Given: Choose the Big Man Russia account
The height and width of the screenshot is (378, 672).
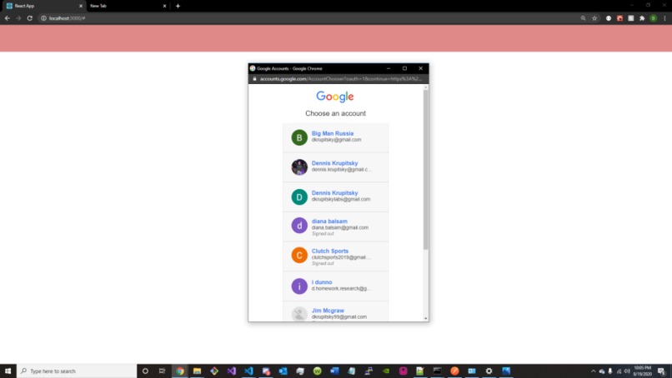Looking at the screenshot, I should tap(335, 137).
